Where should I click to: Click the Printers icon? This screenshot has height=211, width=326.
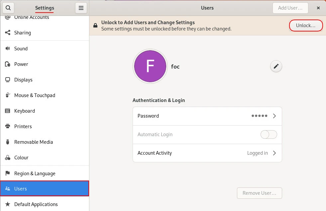8,126
